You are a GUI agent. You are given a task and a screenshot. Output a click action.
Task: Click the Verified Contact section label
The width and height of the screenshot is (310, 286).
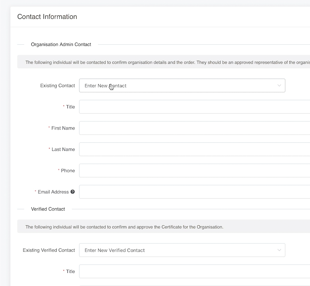pos(48,209)
